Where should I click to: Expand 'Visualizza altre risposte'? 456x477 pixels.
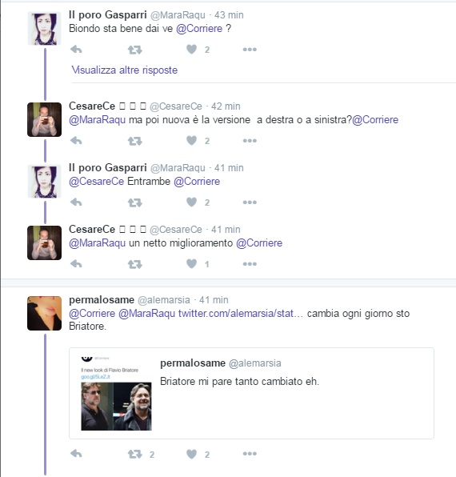coord(125,70)
